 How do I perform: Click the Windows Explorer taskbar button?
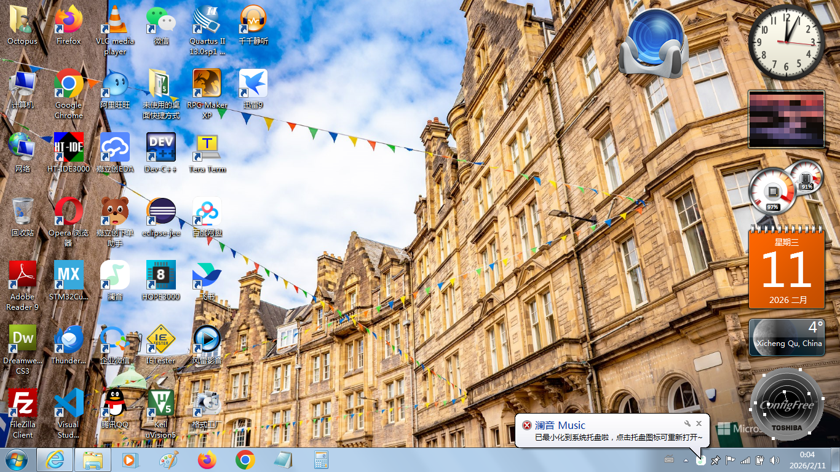point(93,460)
